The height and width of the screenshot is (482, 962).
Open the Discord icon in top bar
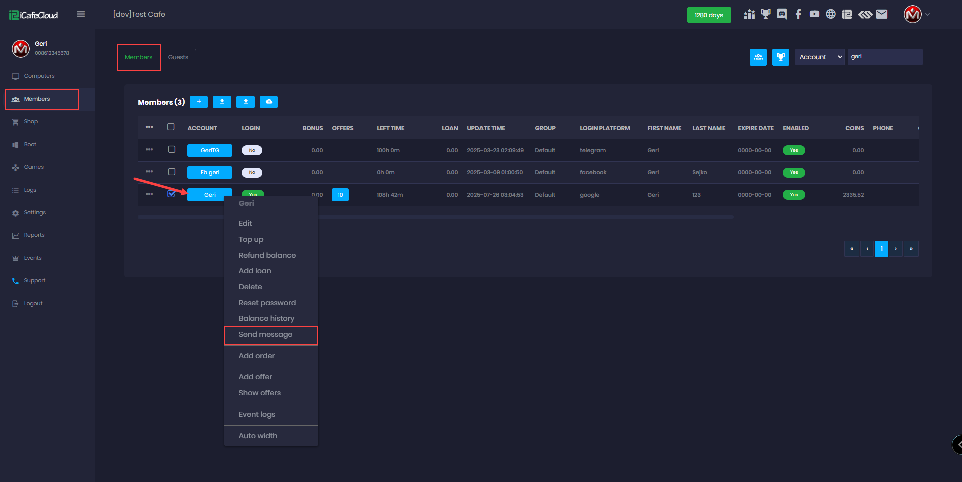782,14
